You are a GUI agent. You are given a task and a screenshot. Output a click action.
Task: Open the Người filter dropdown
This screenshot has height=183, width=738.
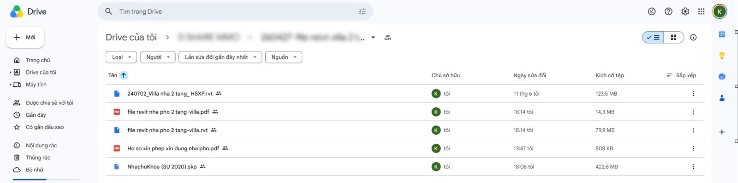tap(158, 57)
